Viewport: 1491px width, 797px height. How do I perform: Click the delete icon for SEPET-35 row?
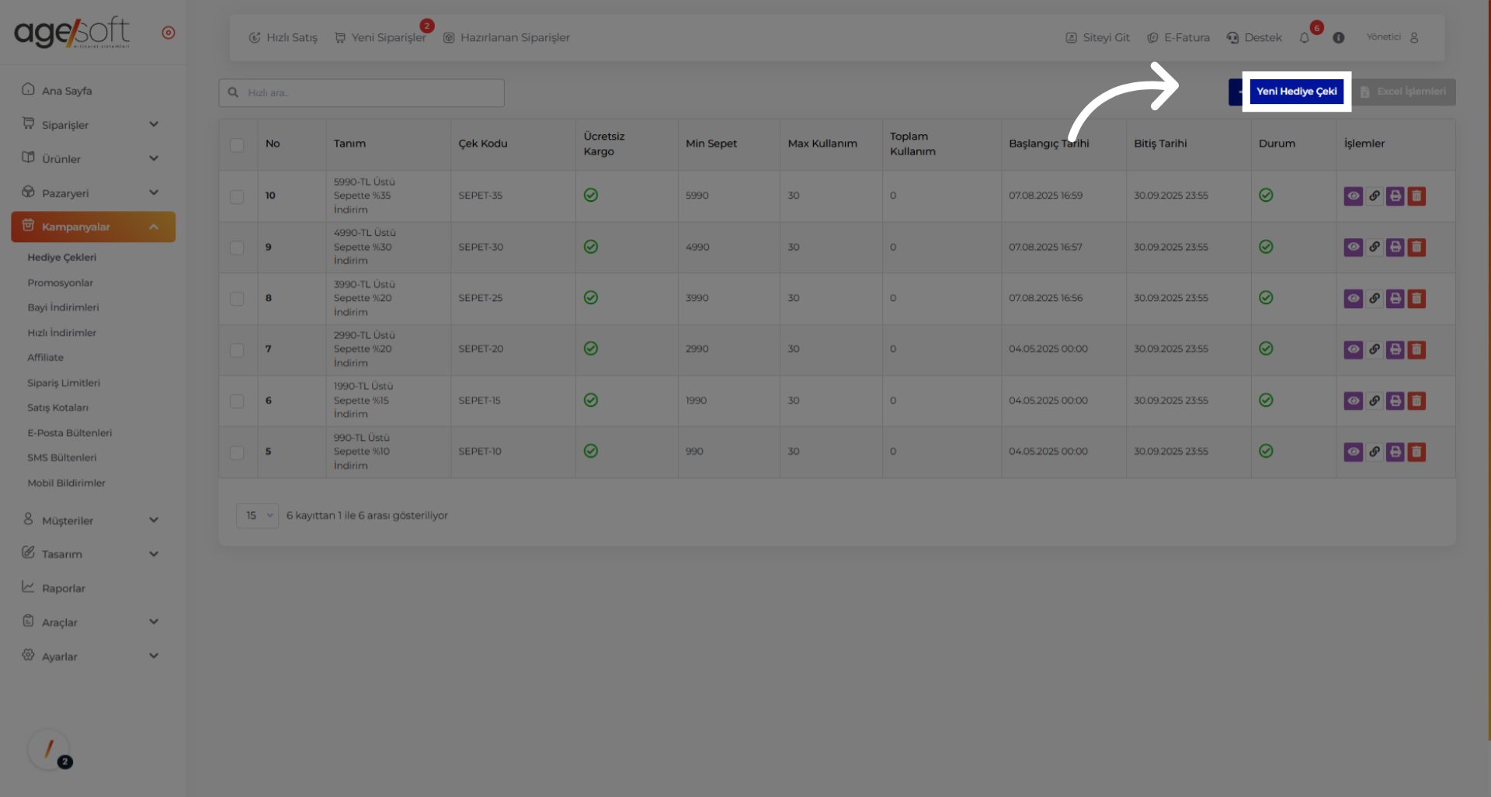(1416, 196)
